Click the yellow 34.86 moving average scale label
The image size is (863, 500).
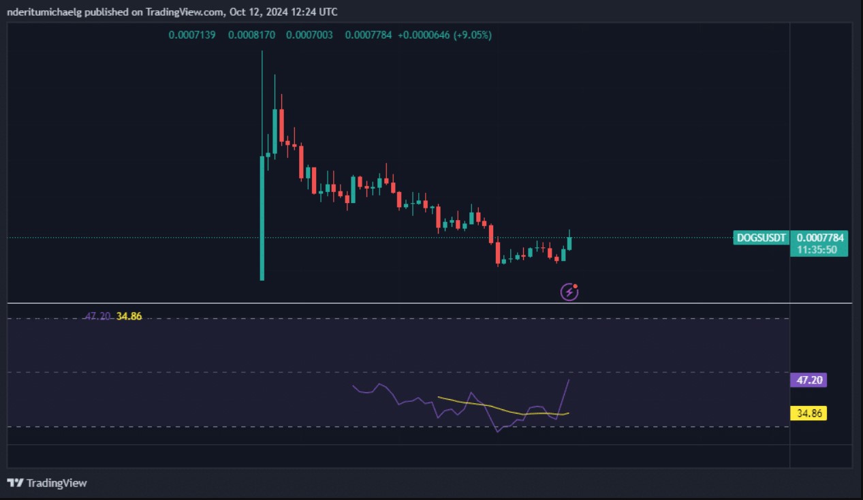point(808,413)
